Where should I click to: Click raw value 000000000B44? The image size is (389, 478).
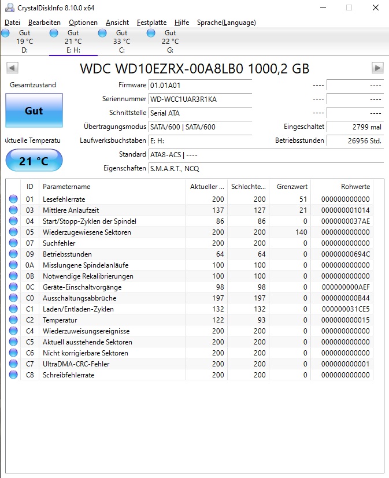(x=346, y=298)
